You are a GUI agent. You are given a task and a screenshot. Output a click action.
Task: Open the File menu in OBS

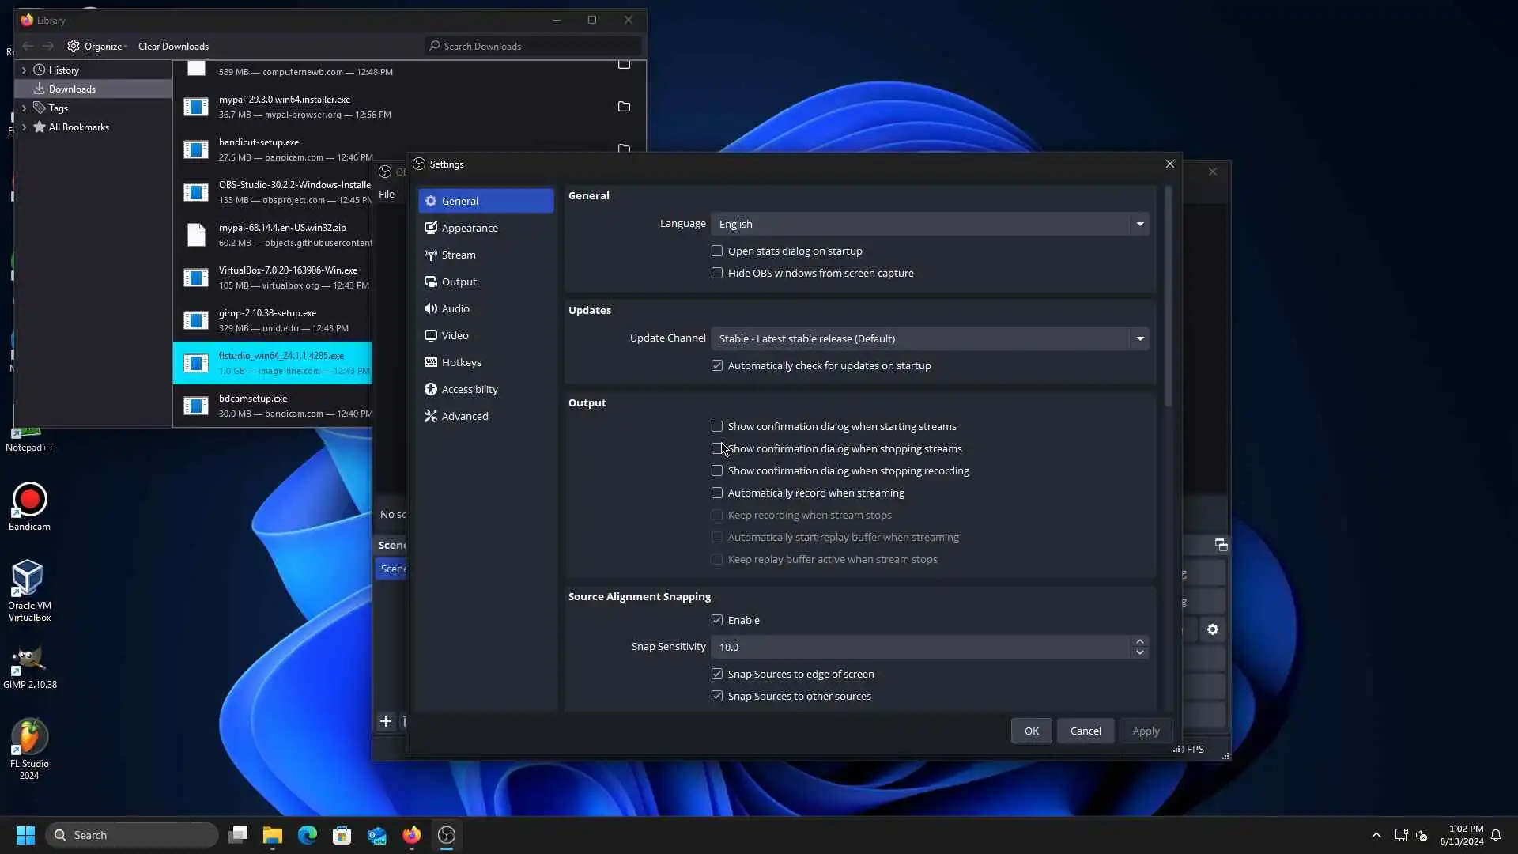[387, 195]
